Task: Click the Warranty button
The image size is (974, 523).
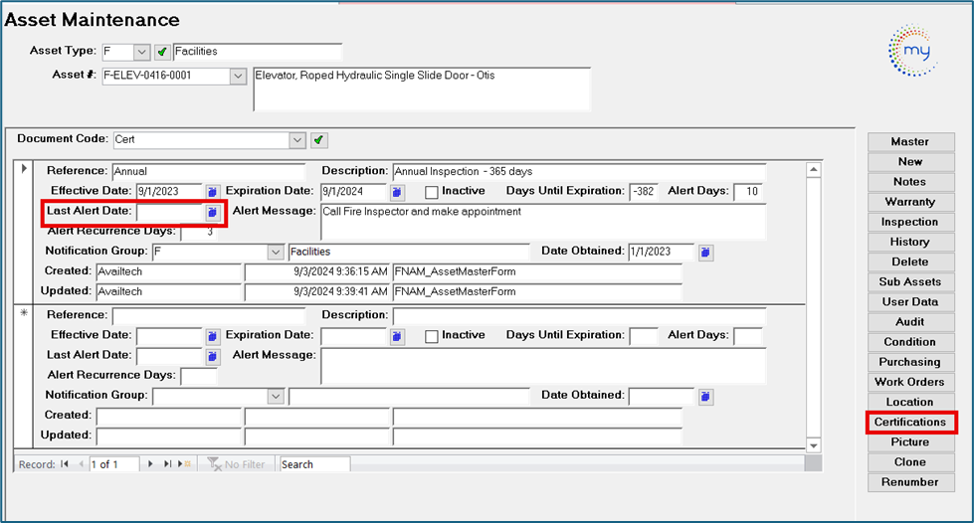Action: click(x=909, y=202)
